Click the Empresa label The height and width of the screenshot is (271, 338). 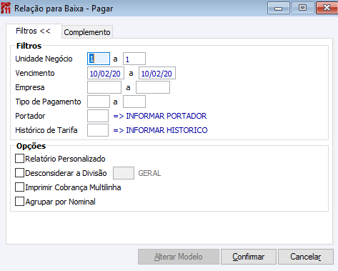tap(30, 87)
